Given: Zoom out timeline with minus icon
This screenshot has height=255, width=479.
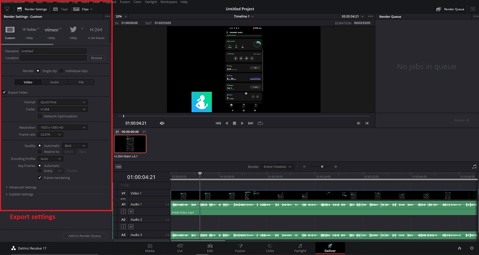Looking at the screenshot, I should tap(304, 166).
